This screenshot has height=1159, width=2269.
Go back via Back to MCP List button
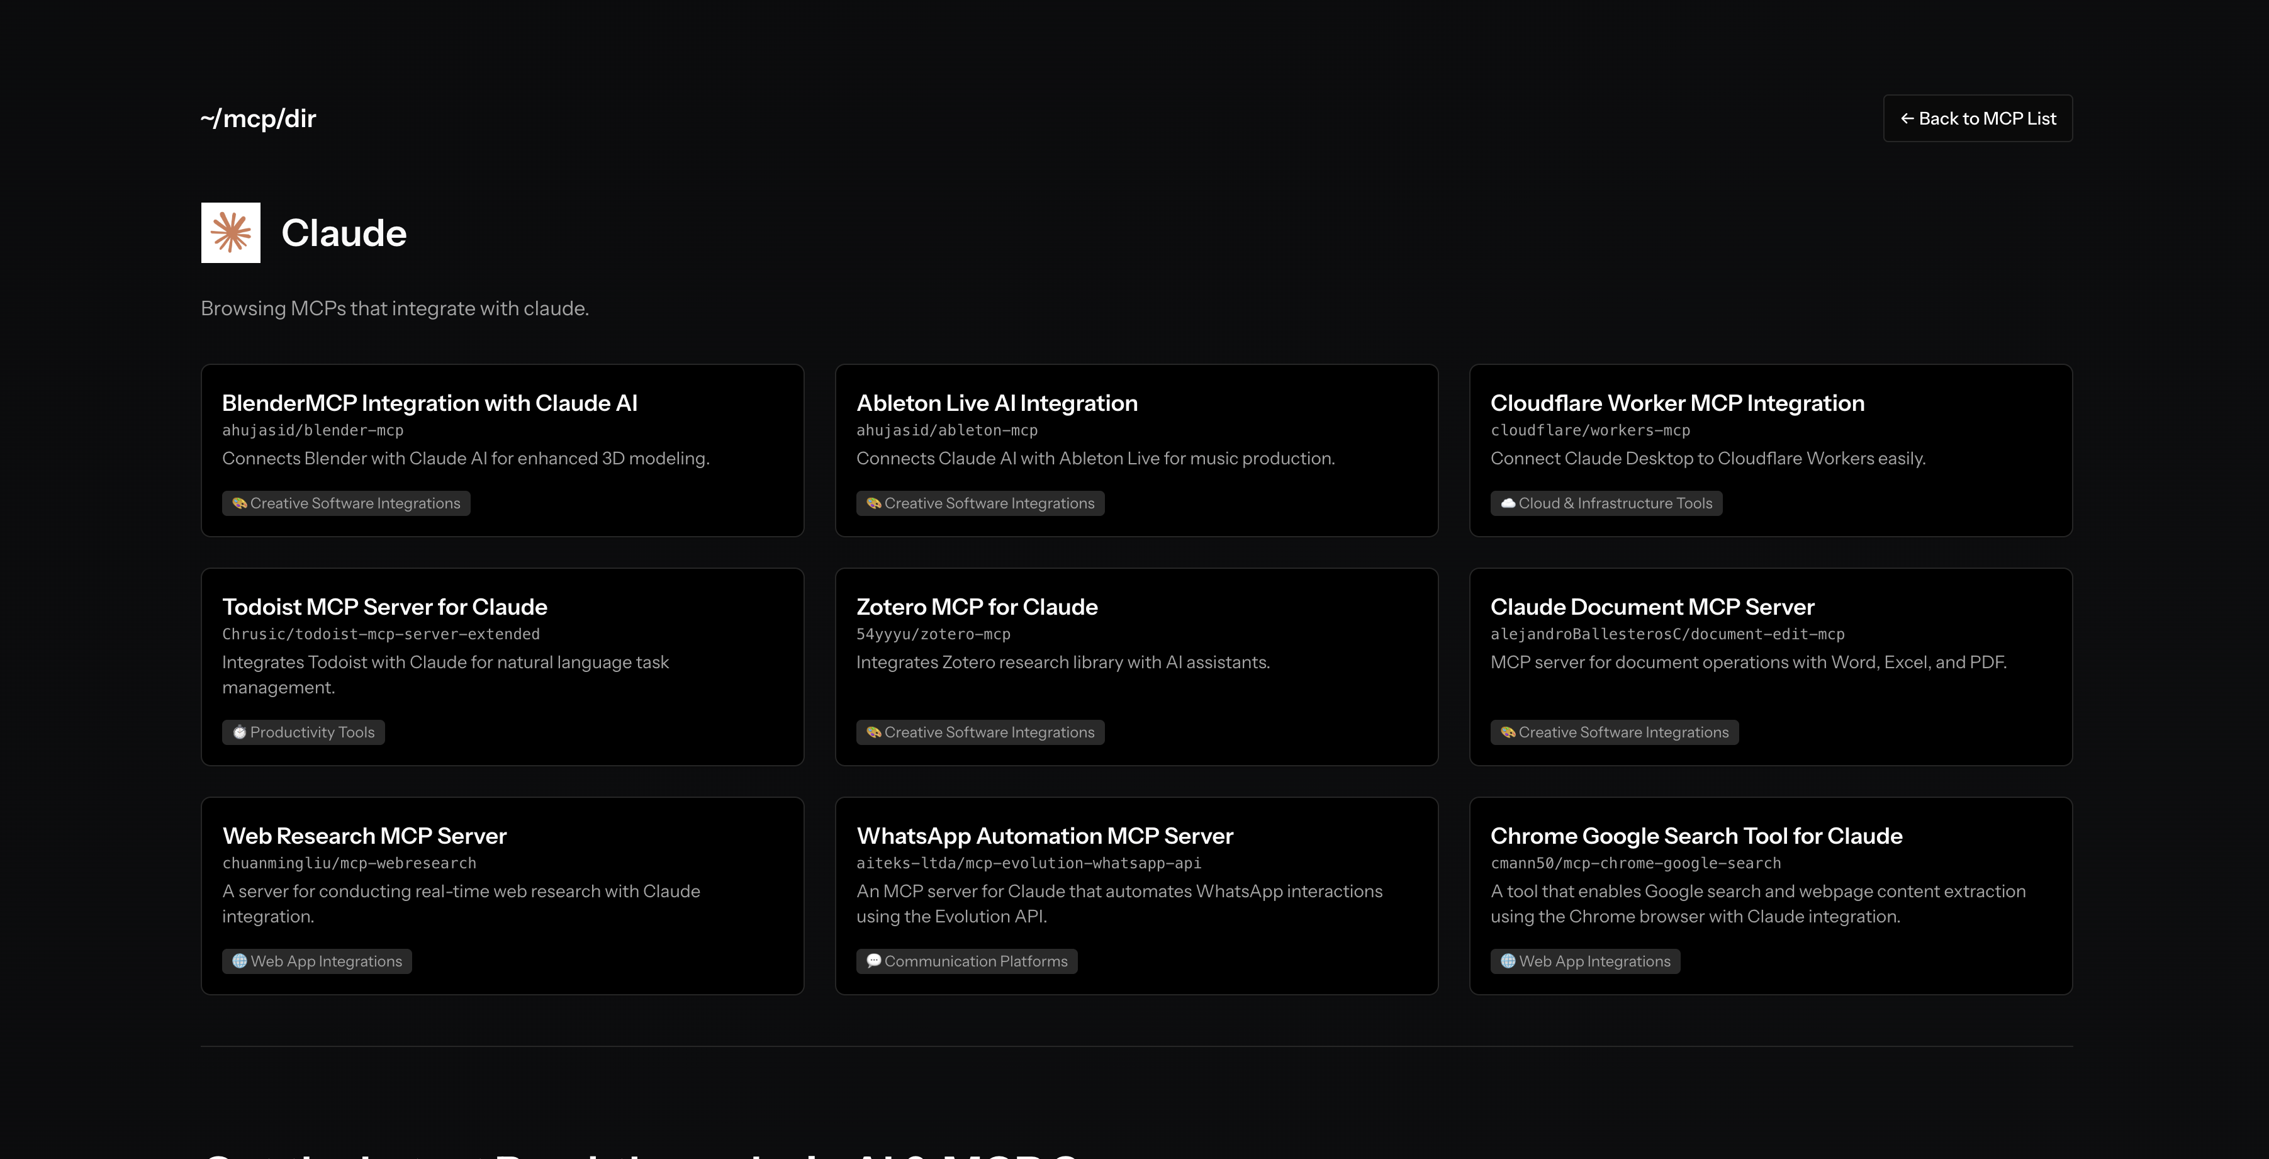coord(1978,118)
